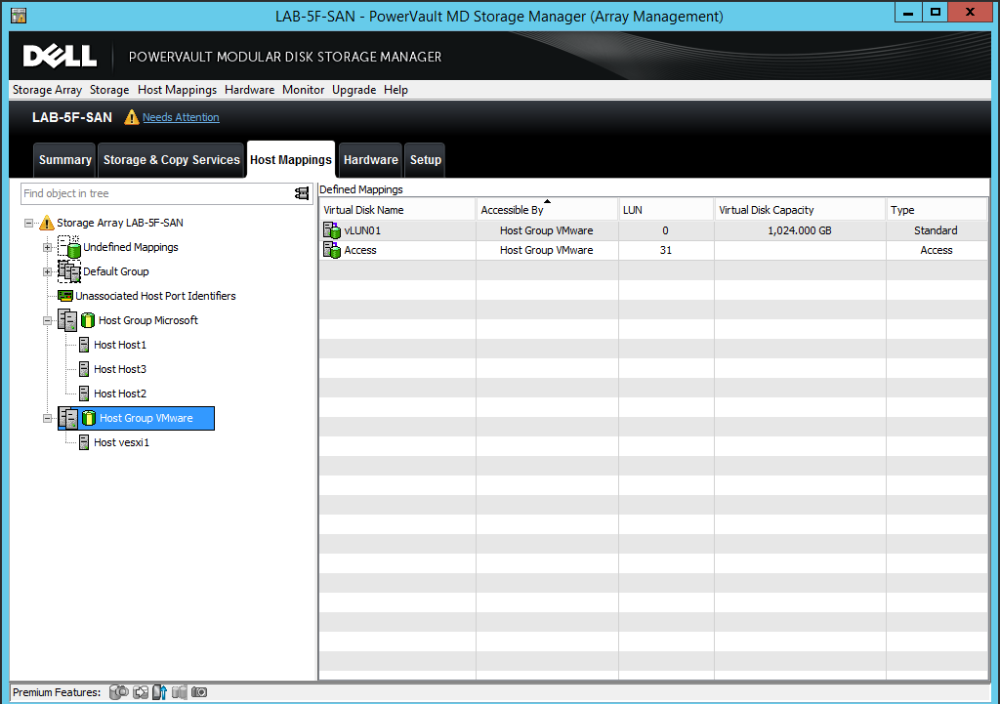
Task: Open the Storage menu
Action: coord(109,90)
